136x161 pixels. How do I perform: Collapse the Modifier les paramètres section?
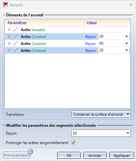pyautogui.click(x=4, y=125)
